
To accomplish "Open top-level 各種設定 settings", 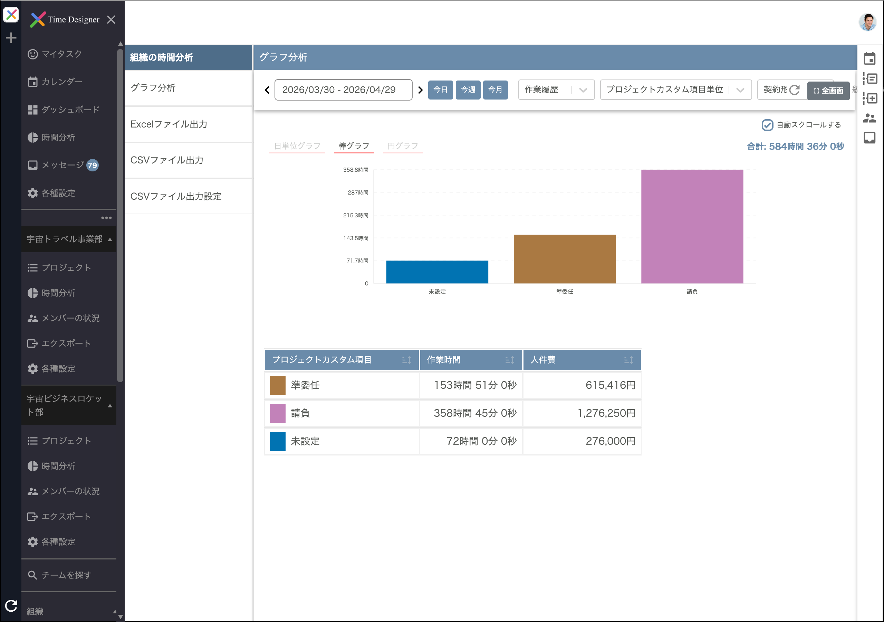I will [x=69, y=193].
